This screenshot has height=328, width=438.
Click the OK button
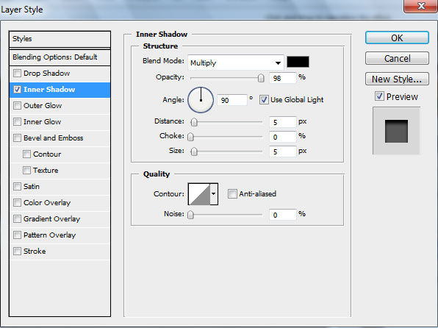(397, 38)
